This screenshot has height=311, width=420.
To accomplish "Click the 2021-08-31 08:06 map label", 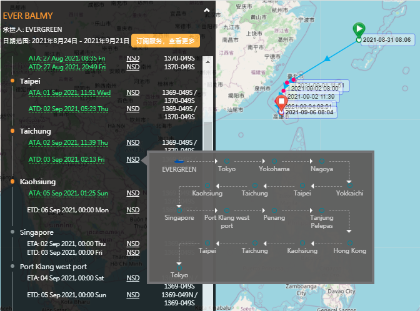I will pos(387,40).
